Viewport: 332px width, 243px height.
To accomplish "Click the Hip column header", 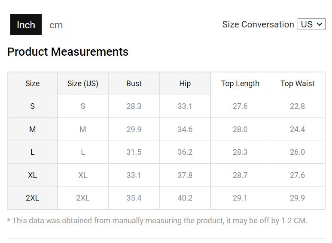I will (185, 84).
